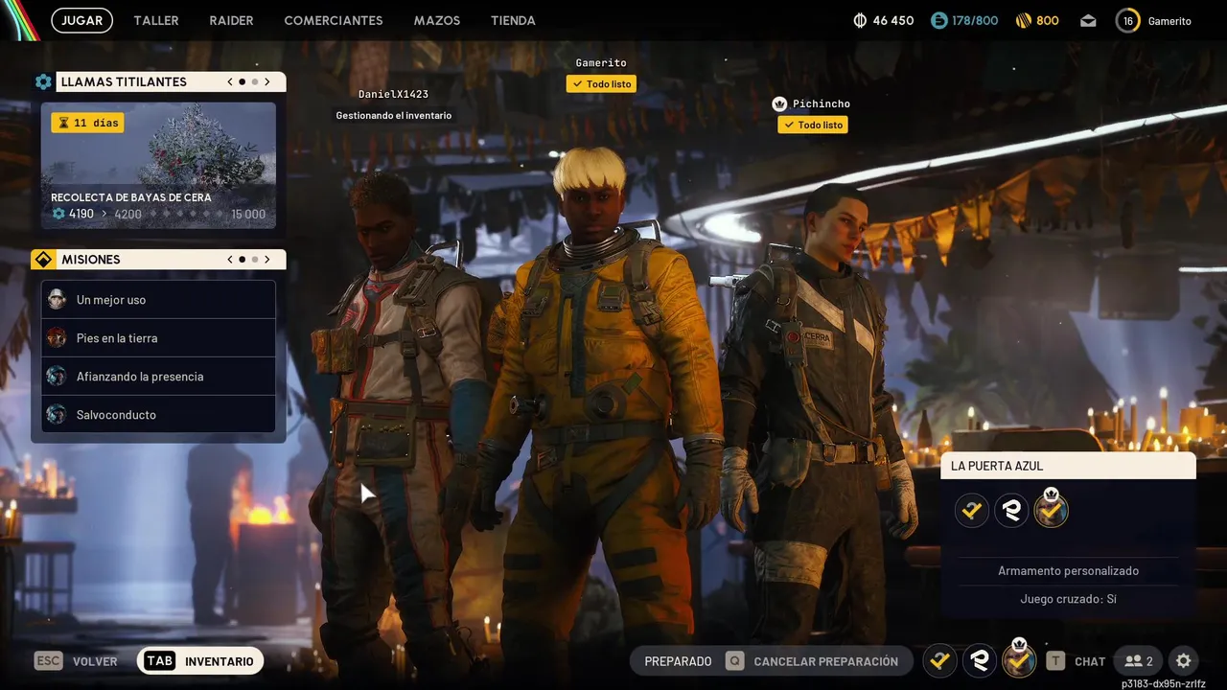
Task: Open the mission Pies en la tierra
Action: 158,338
